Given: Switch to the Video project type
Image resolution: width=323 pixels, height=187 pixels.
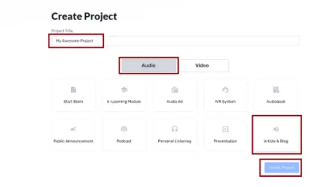Looking at the screenshot, I should [x=202, y=65].
